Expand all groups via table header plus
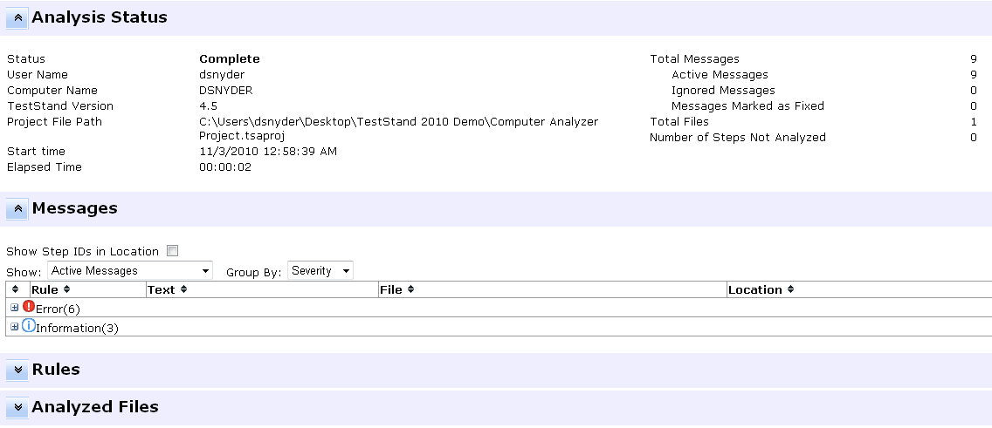 pyautogui.click(x=14, y=289)
